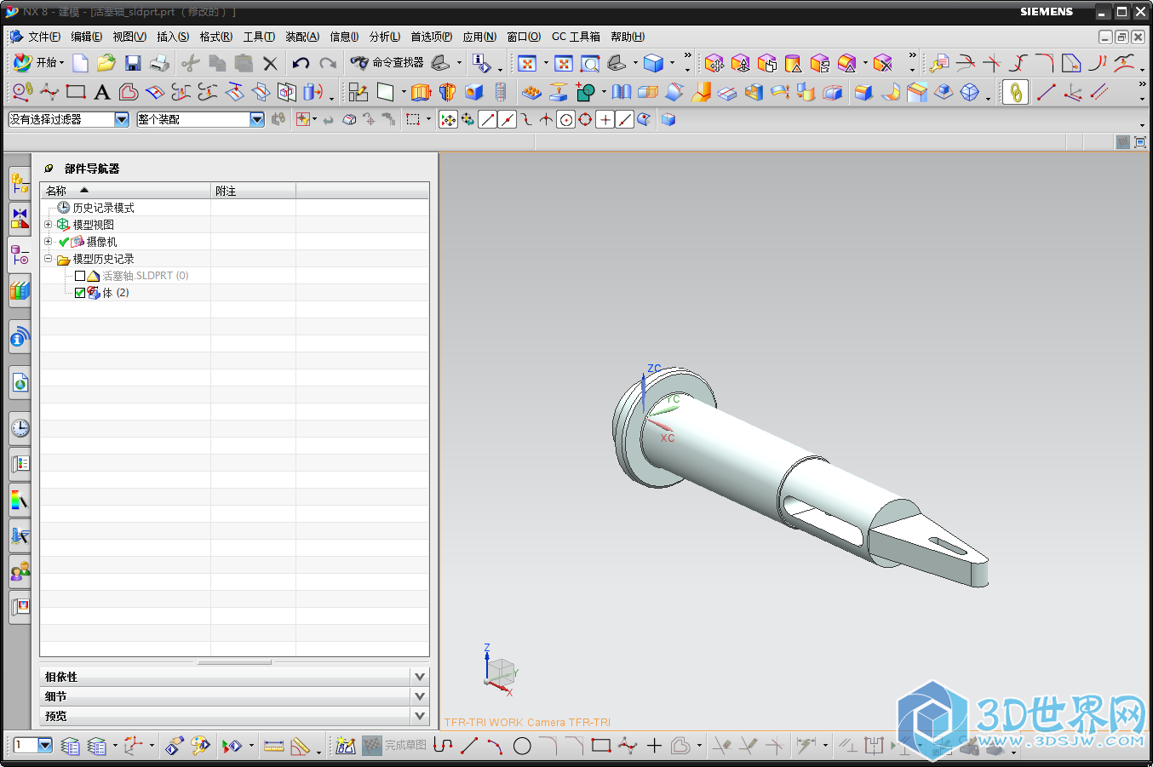
Task: Click the Redo arrow icon
Action: [328, 63]
